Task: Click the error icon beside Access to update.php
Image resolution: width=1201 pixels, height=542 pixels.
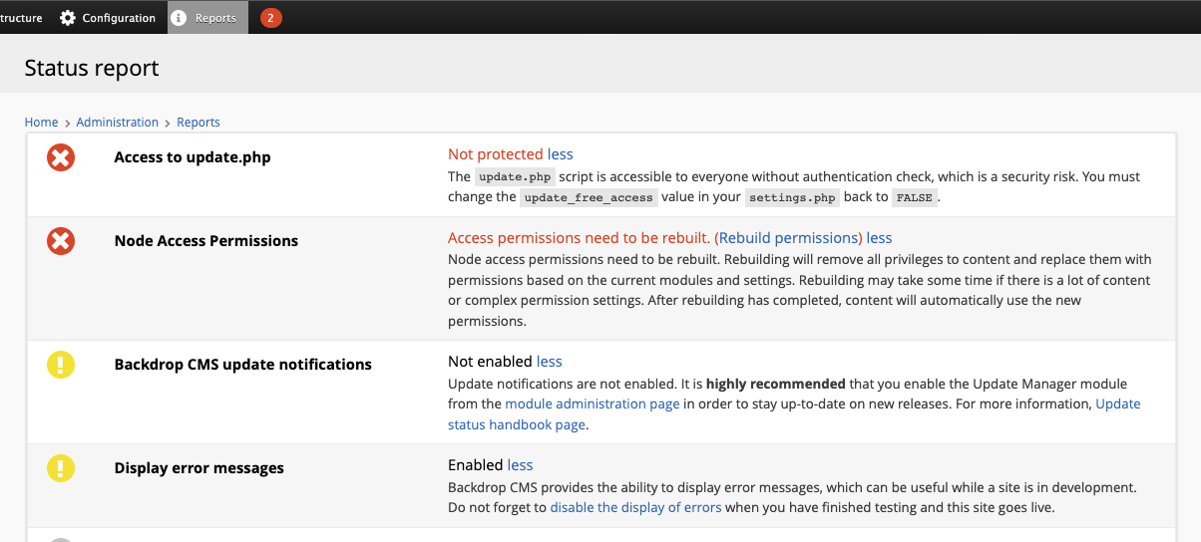Action: (61, 157)
